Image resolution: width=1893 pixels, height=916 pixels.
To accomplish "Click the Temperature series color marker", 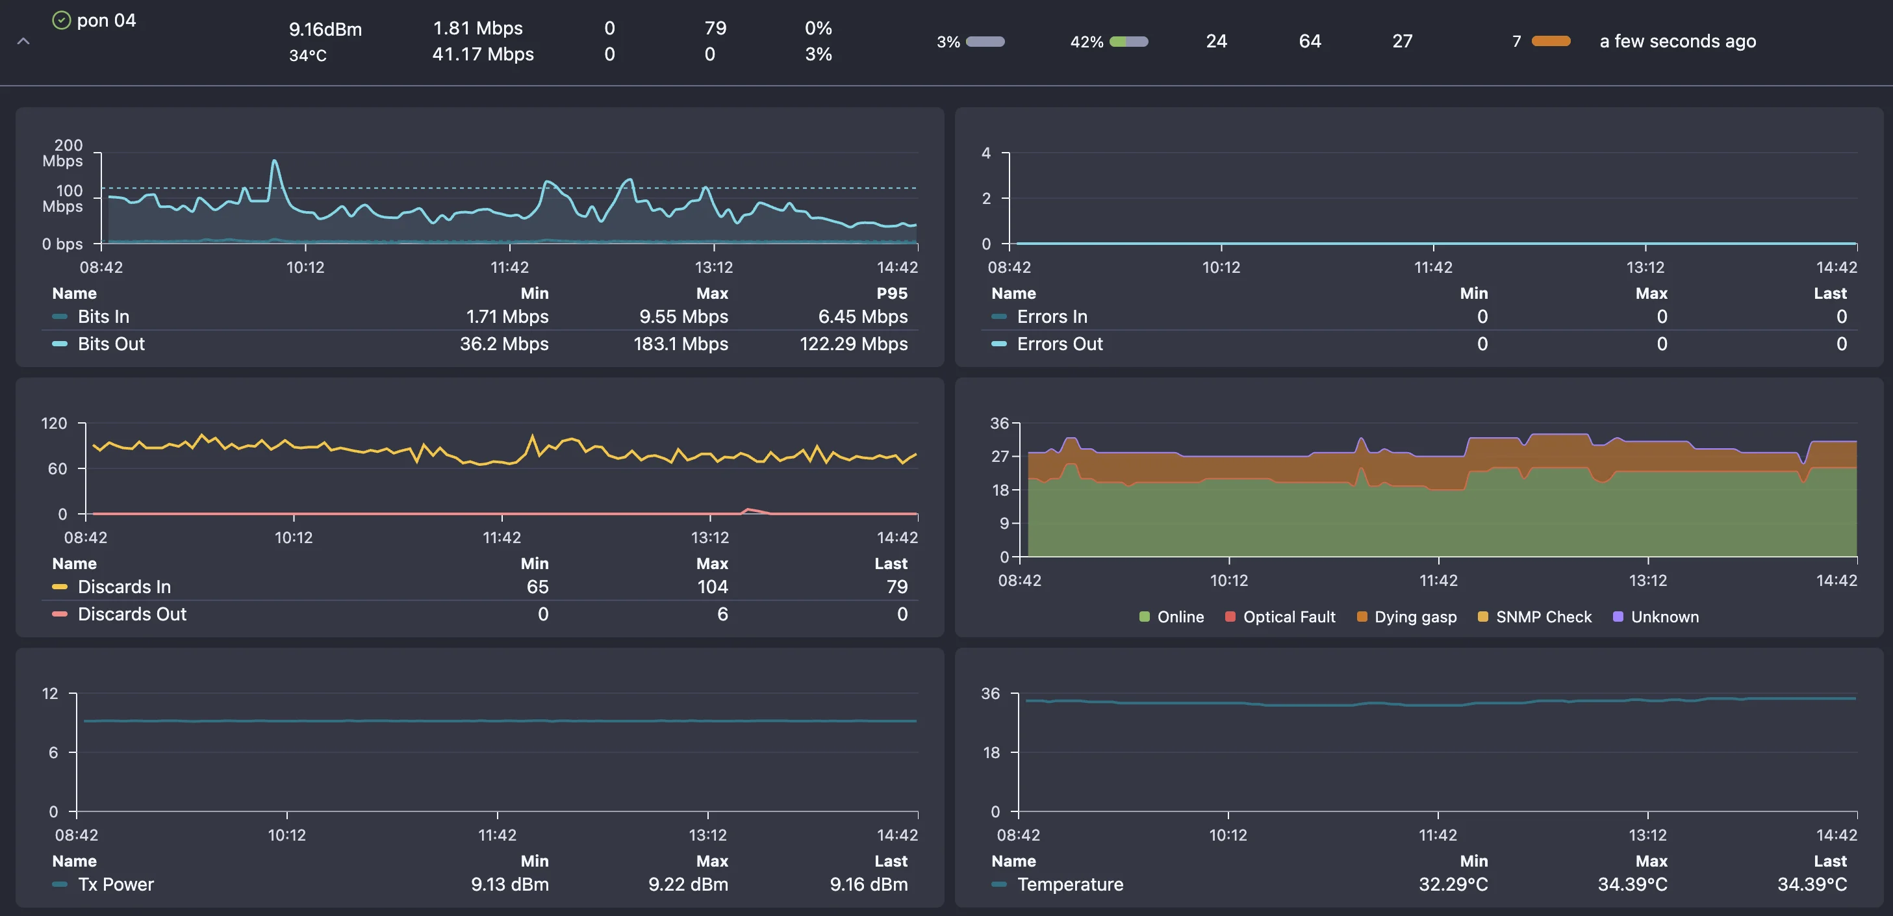I will click(x=999, y=884).
